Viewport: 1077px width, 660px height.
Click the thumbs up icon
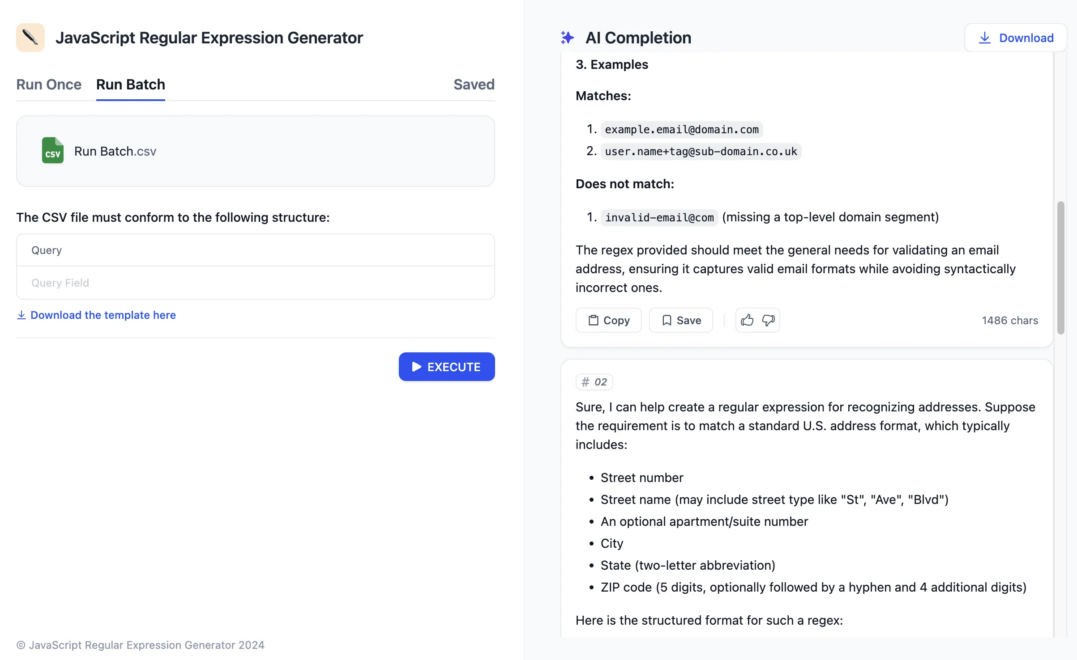[x=747, y=320]
